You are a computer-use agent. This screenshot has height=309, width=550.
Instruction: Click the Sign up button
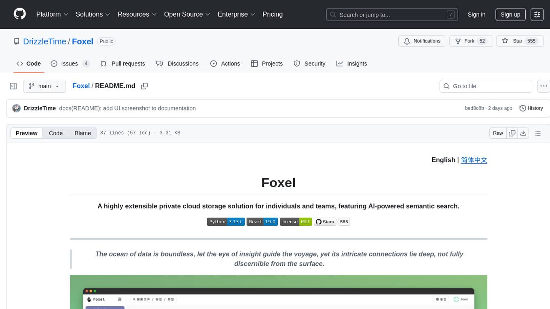pos(510,15)
